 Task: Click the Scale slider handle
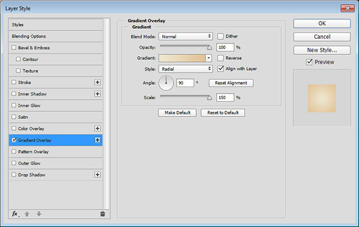tap(209, 97)
